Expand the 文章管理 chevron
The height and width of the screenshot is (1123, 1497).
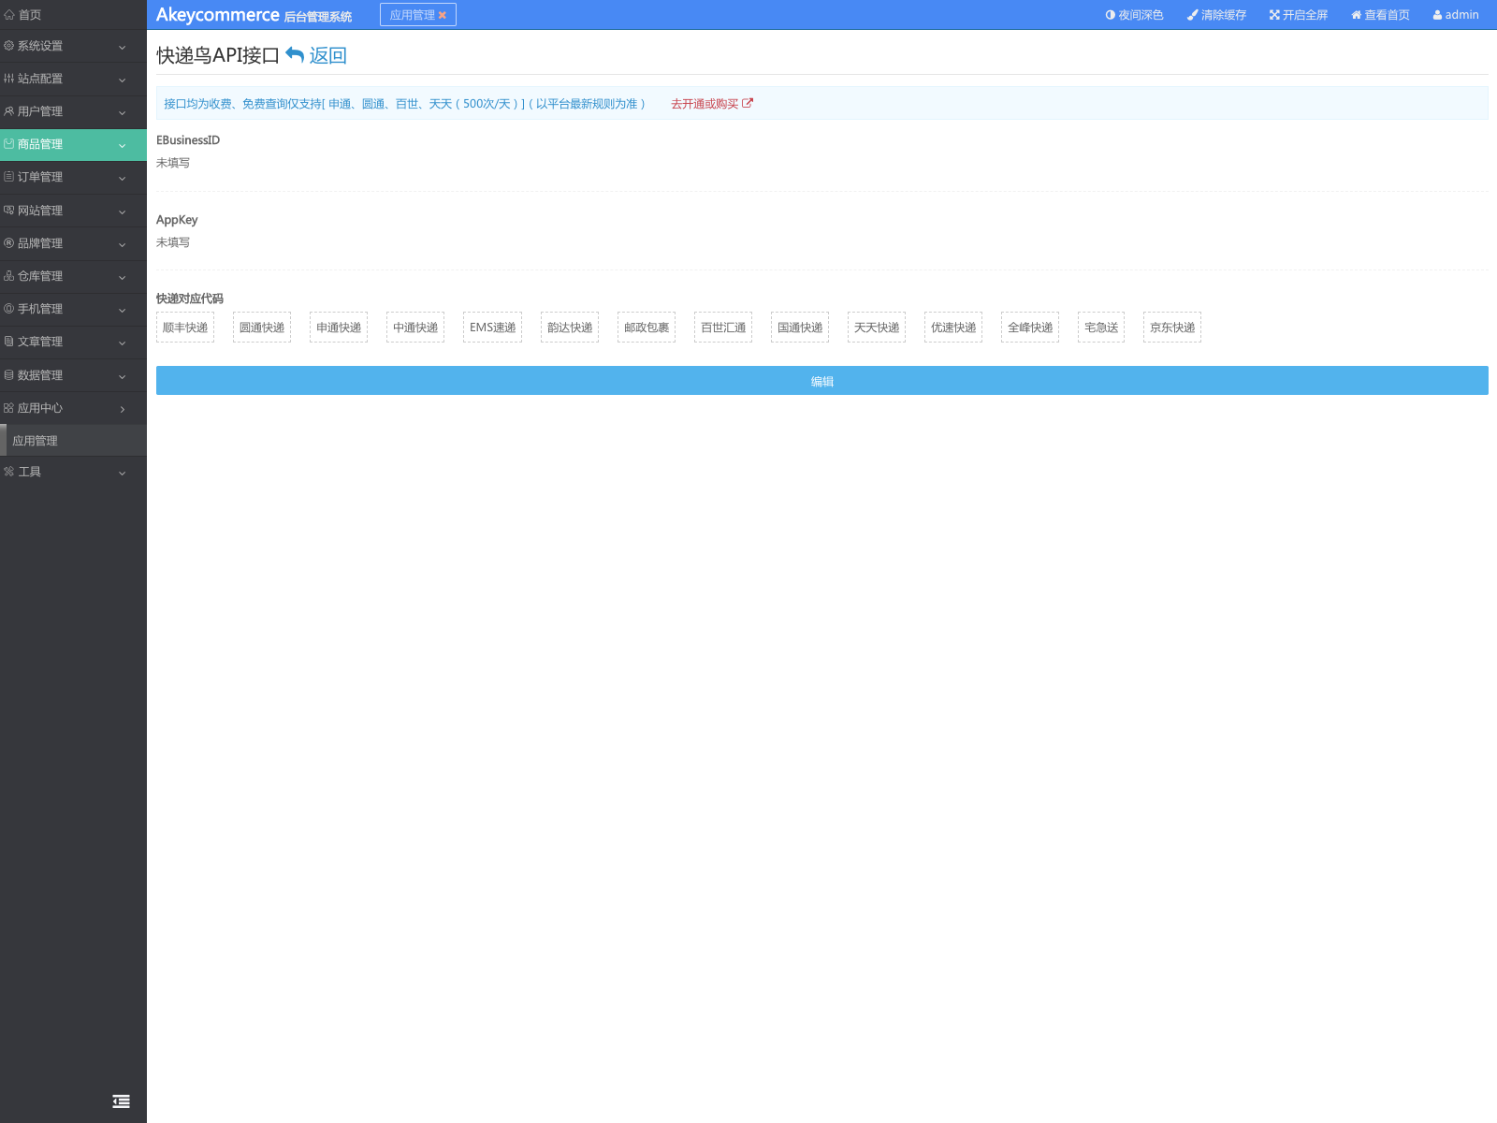pos(123,343)
